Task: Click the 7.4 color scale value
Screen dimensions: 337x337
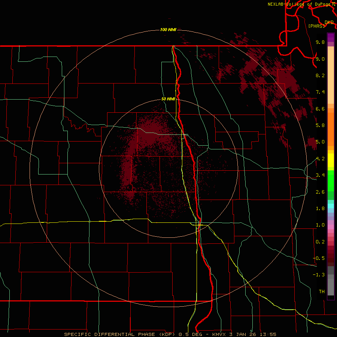Action: click(320, 92)
